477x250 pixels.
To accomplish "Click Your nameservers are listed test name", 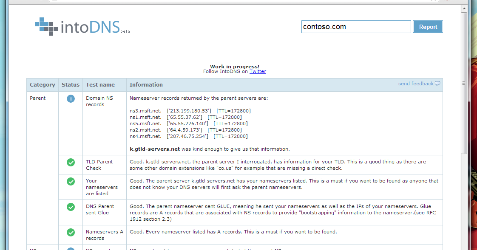I will pyautogui.click(x=102, y=187).
